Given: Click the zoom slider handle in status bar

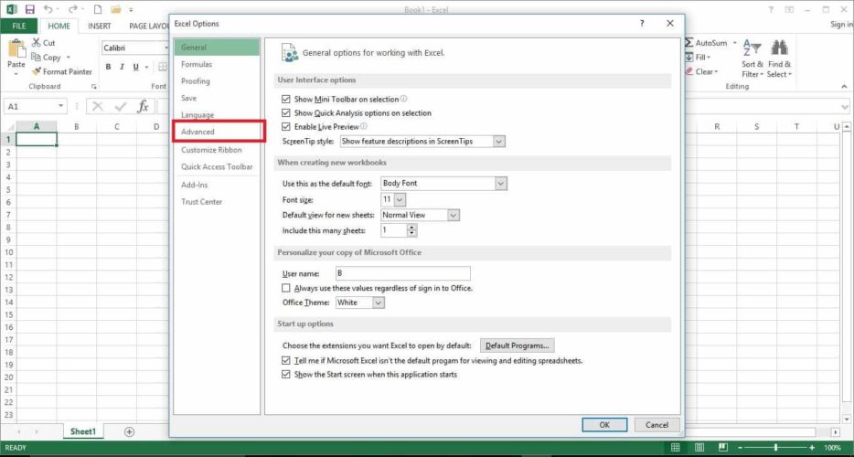Looking at the screenshot, I should [775, 448].
